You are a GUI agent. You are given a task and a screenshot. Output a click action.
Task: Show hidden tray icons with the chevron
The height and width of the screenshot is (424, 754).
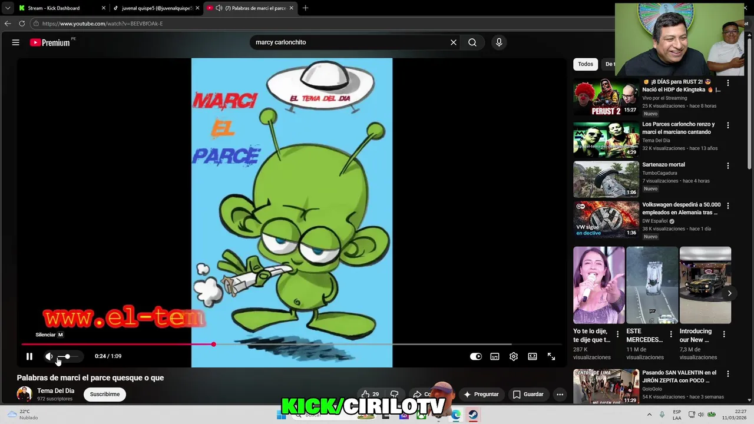click(x=650, y=415)
